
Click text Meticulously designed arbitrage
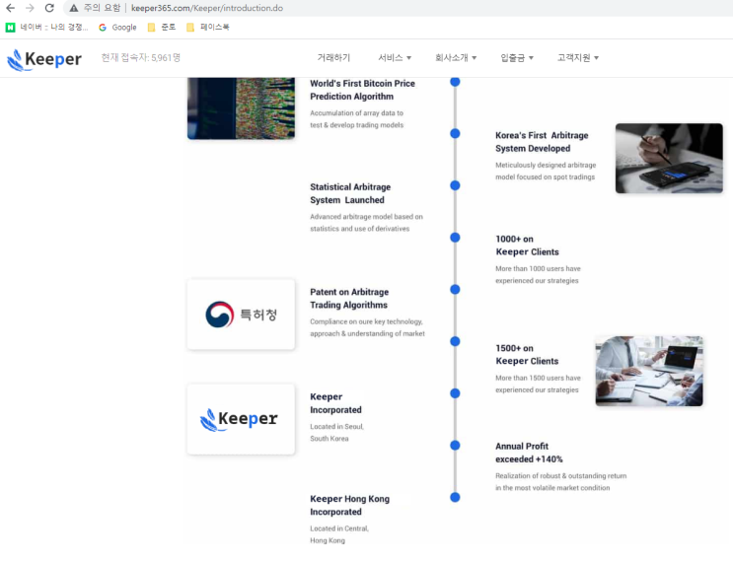click(546, 165)
